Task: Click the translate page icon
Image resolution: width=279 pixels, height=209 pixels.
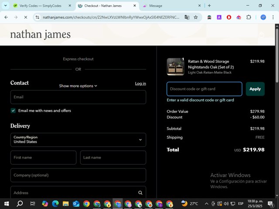Action: 187,17
